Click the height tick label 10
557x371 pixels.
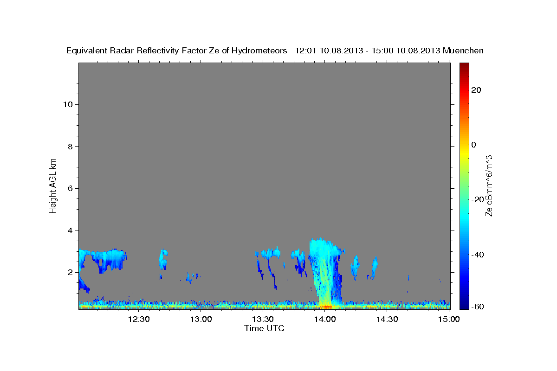[x=67, y=104]
